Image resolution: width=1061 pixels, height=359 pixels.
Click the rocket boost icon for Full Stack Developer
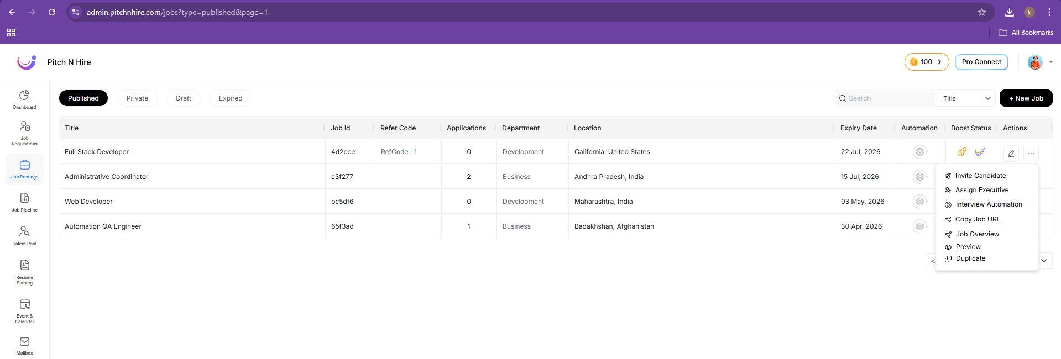(x=962, y=152)
